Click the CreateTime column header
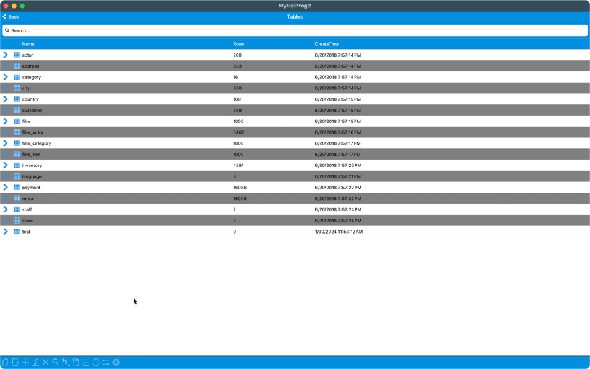590x369 pixels. [325, 43]
